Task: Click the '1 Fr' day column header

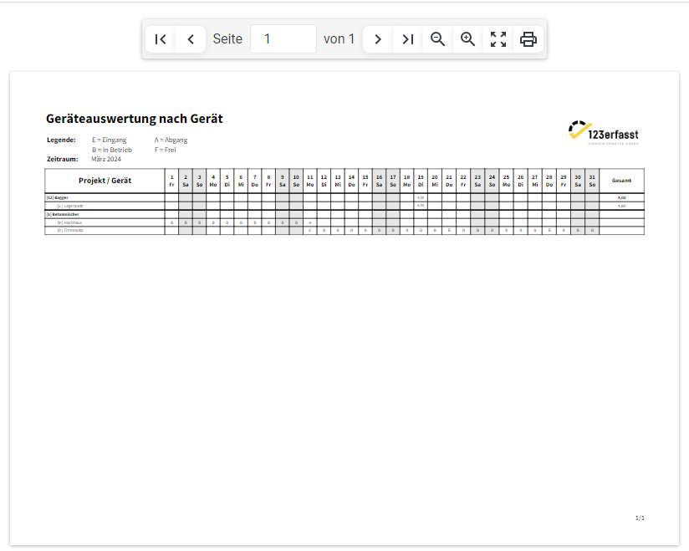Action: tap(171, 181)
